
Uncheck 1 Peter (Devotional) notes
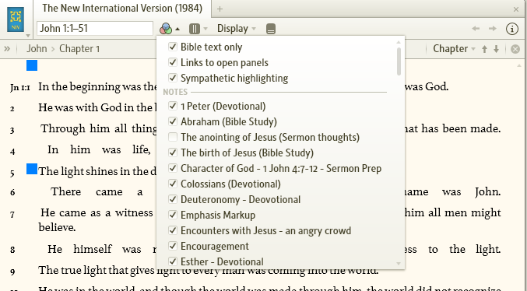173,106
